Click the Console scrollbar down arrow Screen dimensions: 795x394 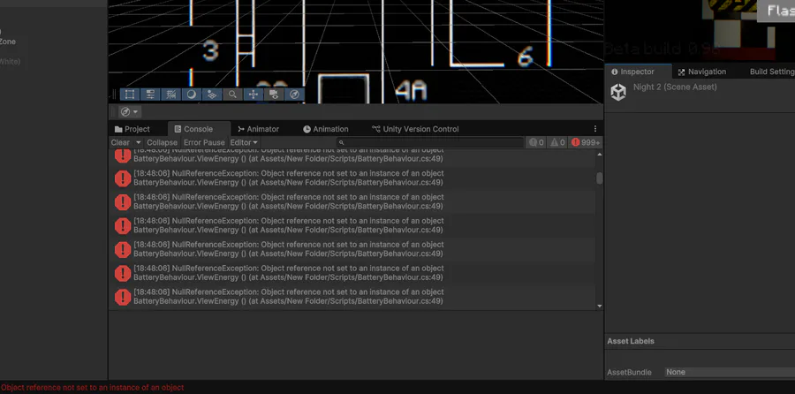point(600,306)
